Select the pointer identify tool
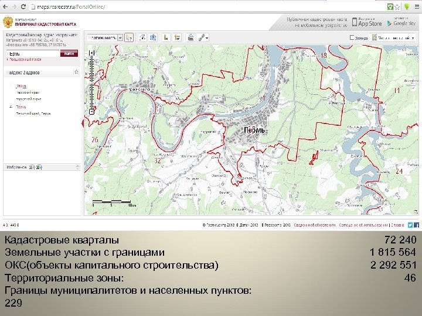Viewport: 422px width, 316px height. (x=129, y=37)
